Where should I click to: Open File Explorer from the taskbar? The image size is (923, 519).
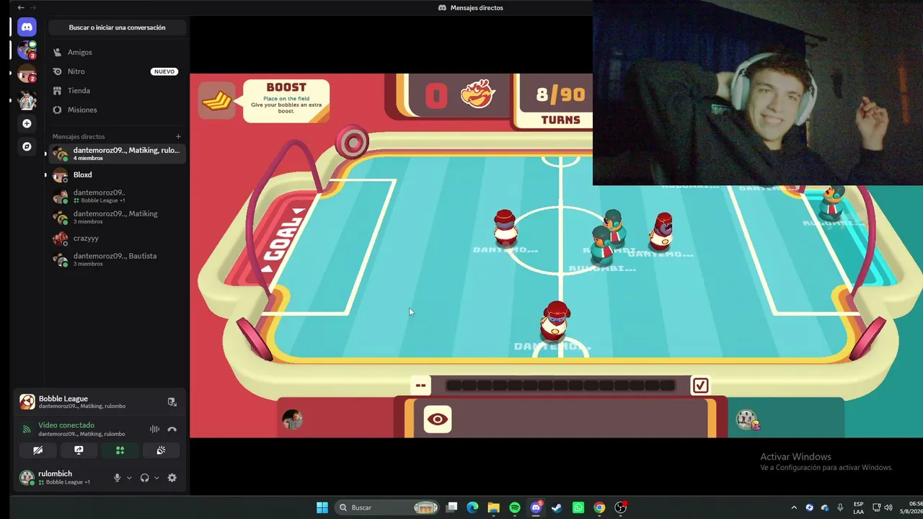(493, 507)
